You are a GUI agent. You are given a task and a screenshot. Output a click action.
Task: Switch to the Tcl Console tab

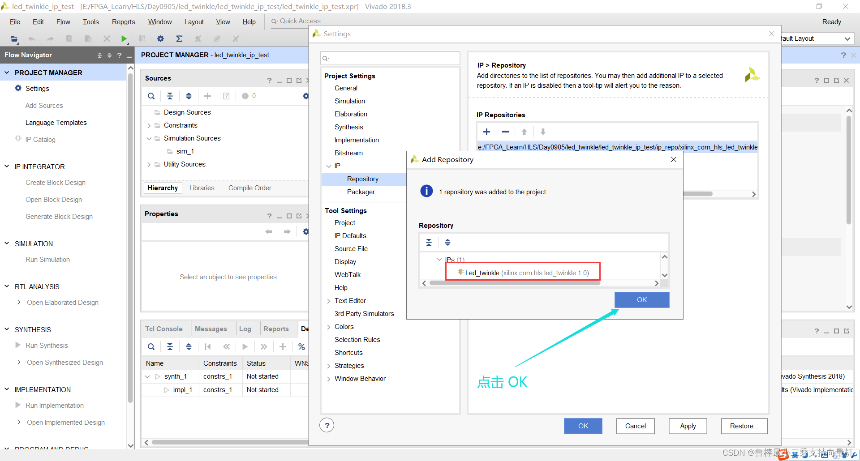pyautogui.click(x=164, y=329)
